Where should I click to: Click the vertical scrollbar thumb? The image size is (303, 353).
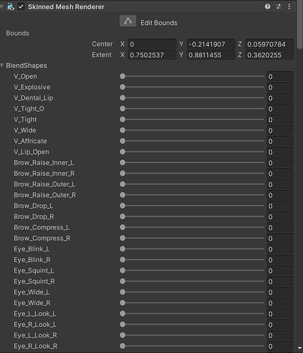pos(299,25)
